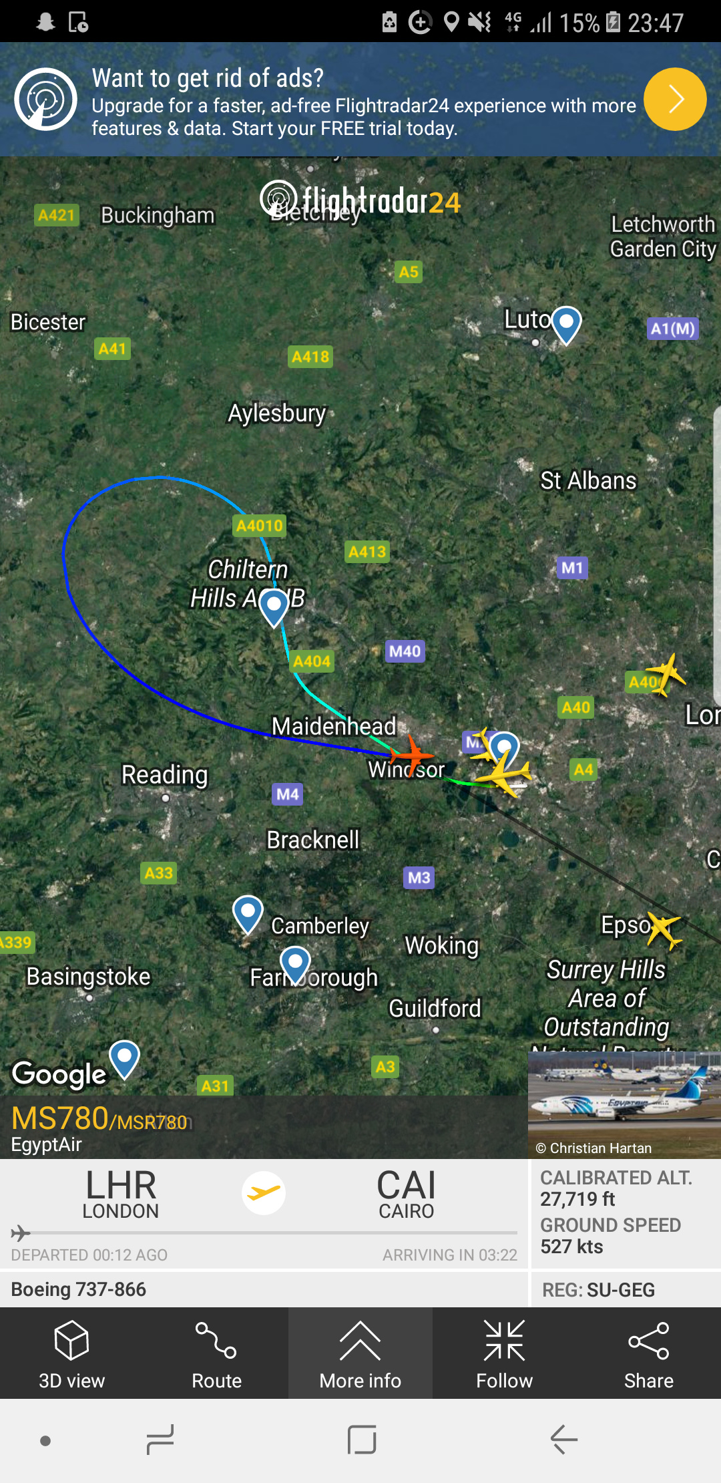Viewport: 721px width, 1483px height.
Task: Tap the Follow aircraft icon
Action: tap(505, 1353)
